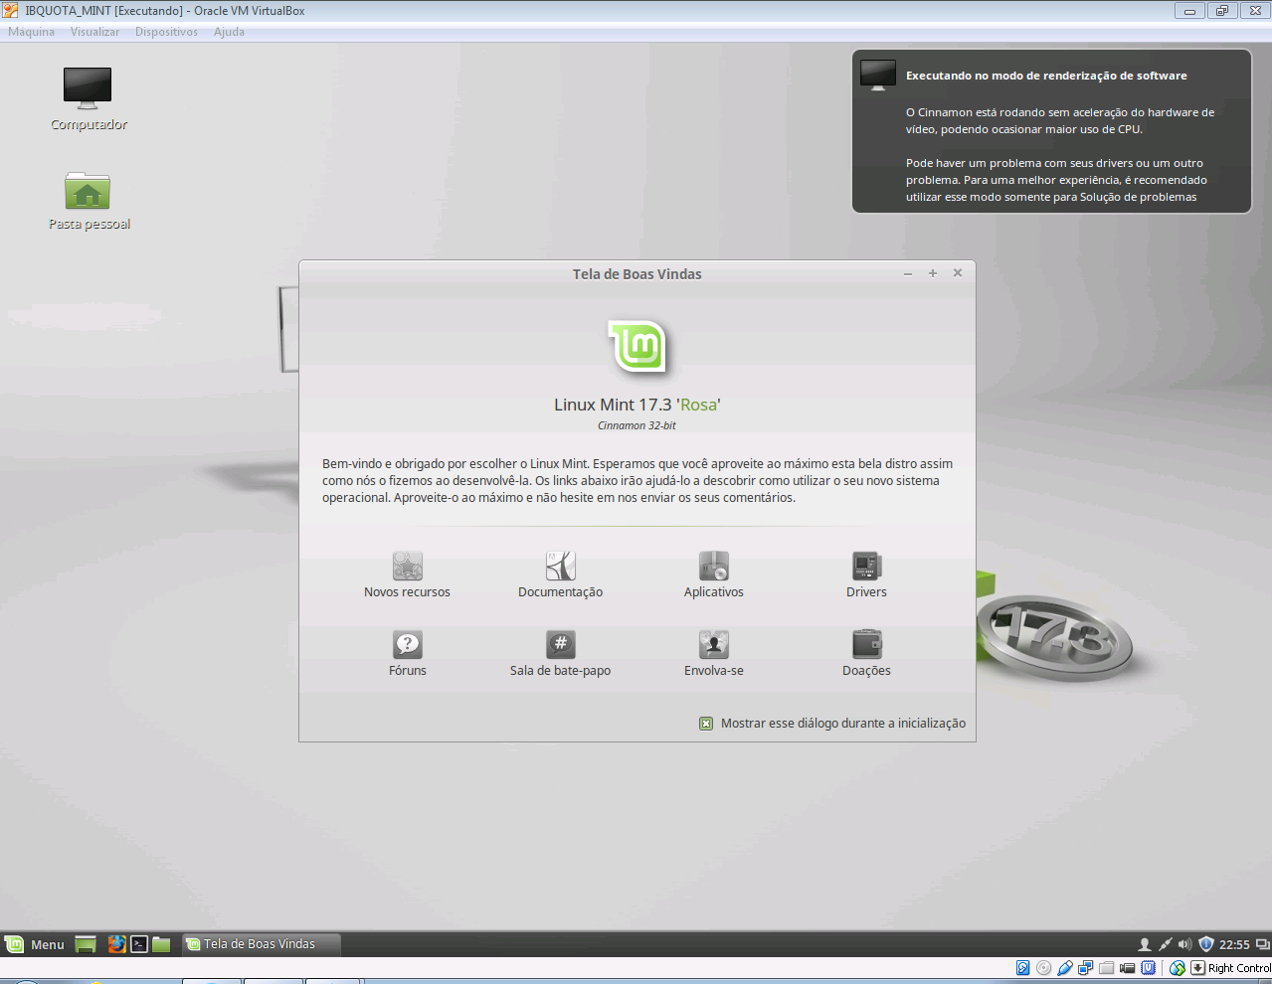Screen dimensions: 1272x984
Task: Click the 22:55 clock applet
Action: [1234, 944]
